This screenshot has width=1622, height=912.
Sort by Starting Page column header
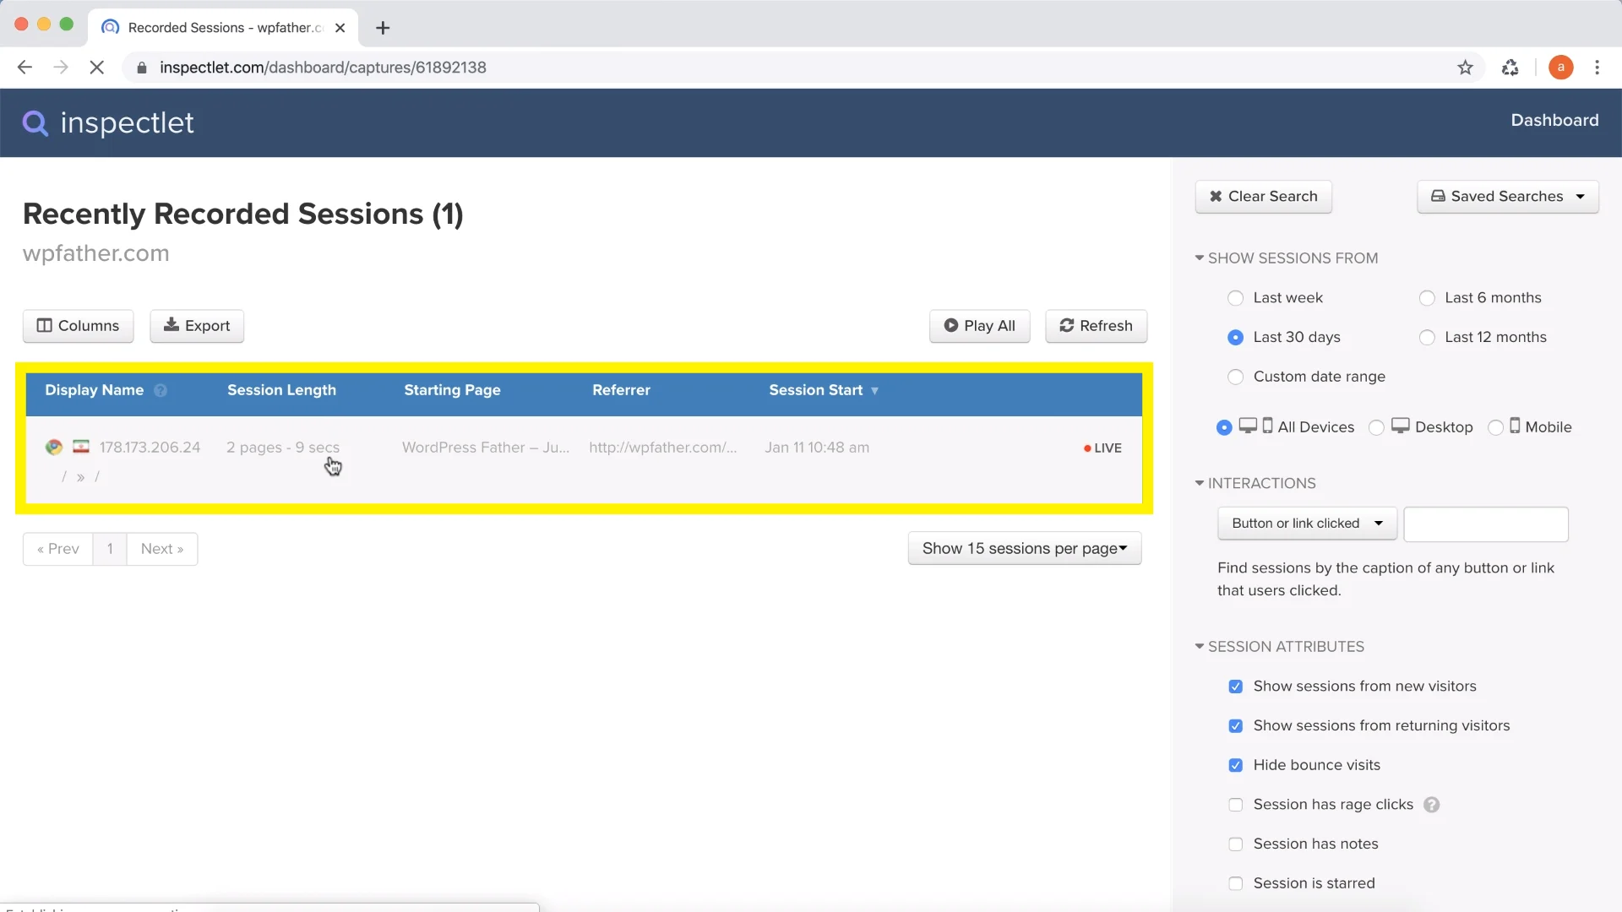pos(452,390)
